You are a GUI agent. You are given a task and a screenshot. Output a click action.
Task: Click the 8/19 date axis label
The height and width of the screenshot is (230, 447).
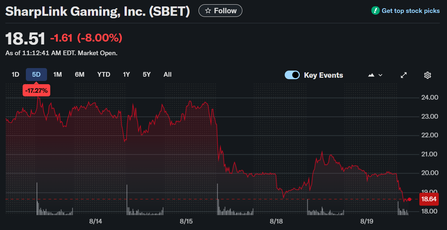pos(367,221)
